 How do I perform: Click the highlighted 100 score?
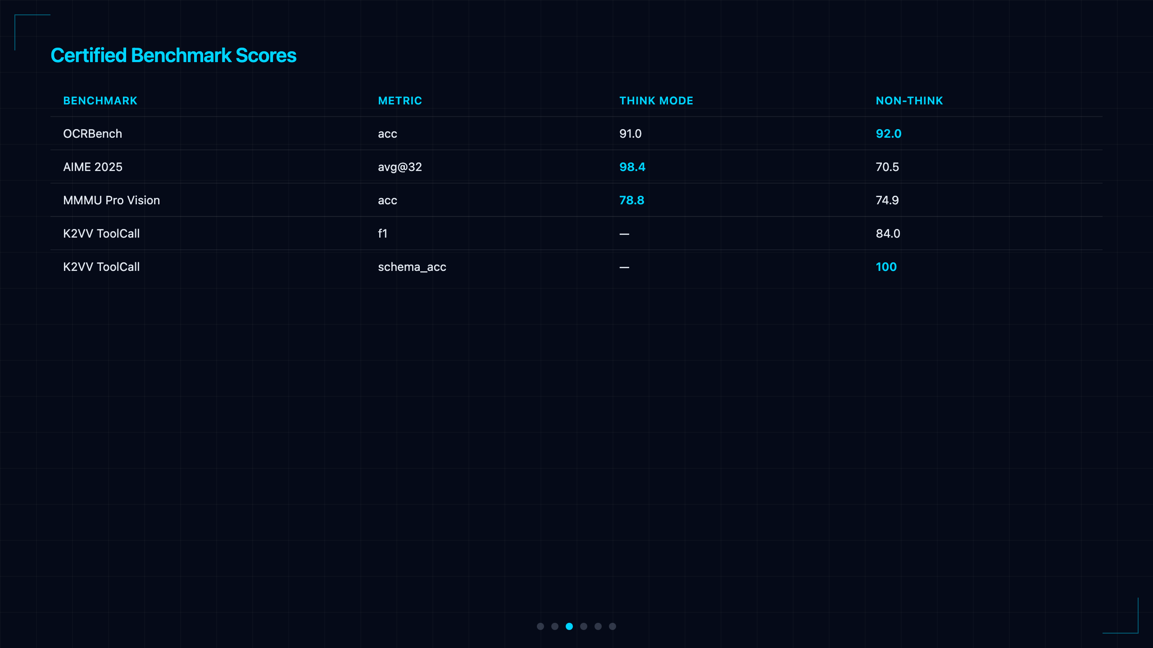pyautogui.click(x=886, y=267)
